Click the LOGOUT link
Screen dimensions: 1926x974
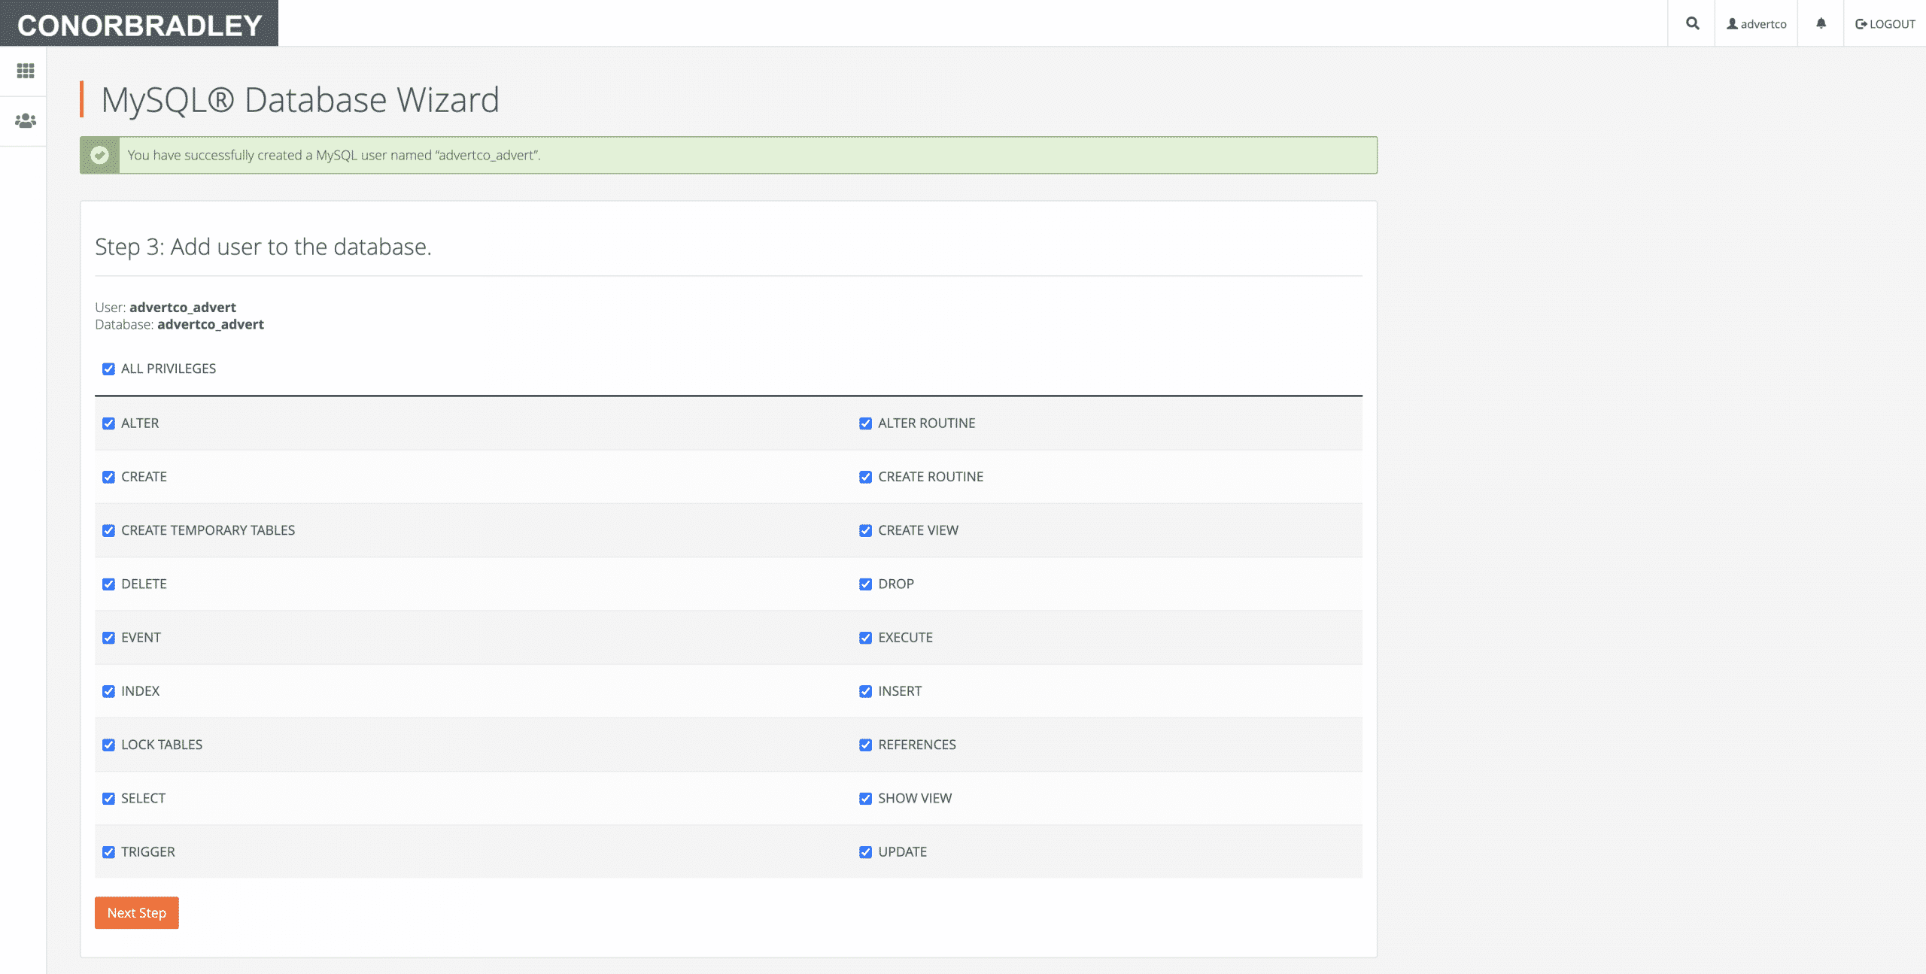pos(1885,24)
